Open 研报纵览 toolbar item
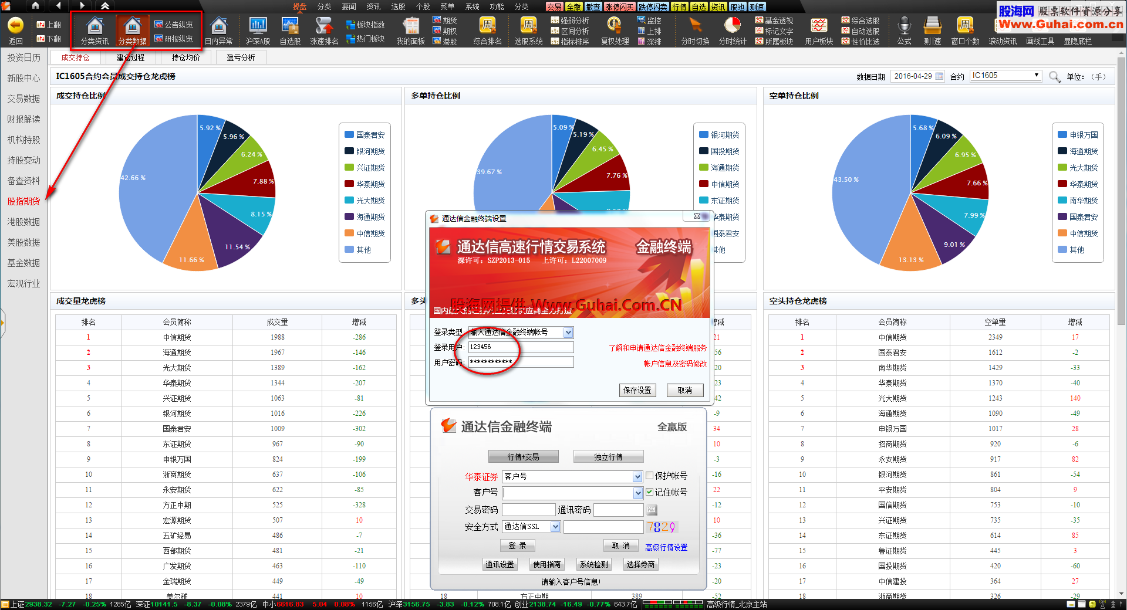This screenshot has width=1127, height=610. tap(174, 39)
